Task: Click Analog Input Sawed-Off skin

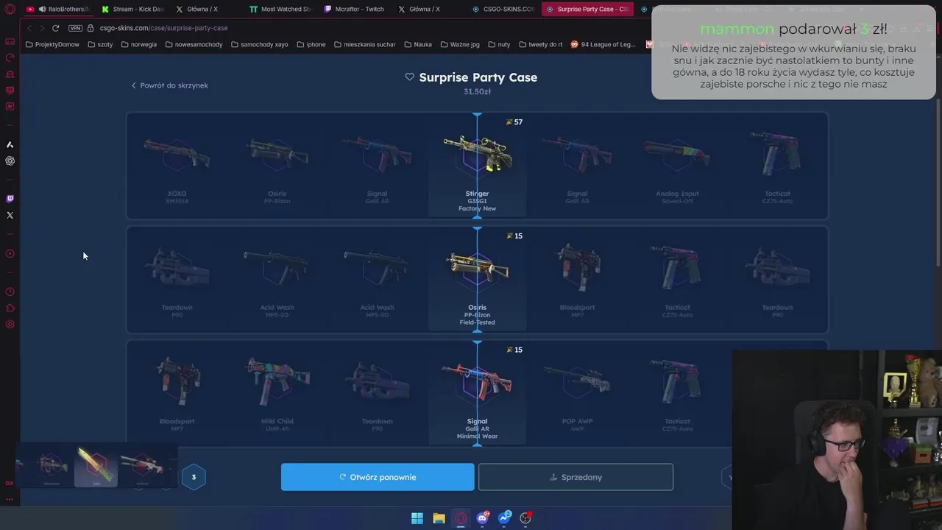Action: pos(677,166)
